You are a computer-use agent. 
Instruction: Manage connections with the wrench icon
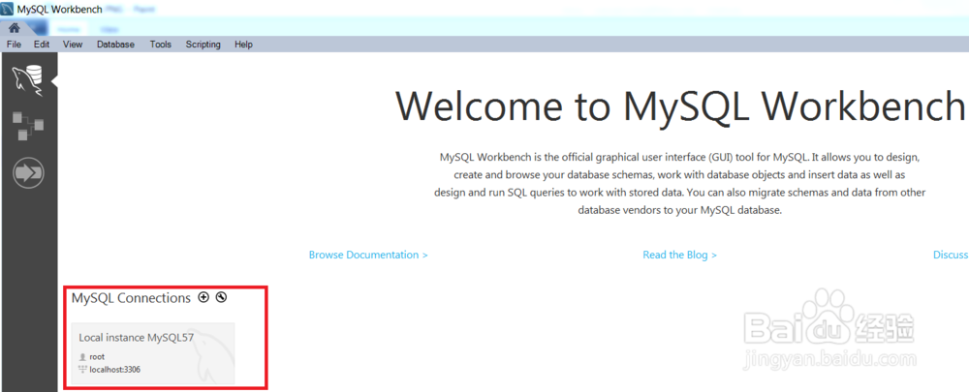221,297
